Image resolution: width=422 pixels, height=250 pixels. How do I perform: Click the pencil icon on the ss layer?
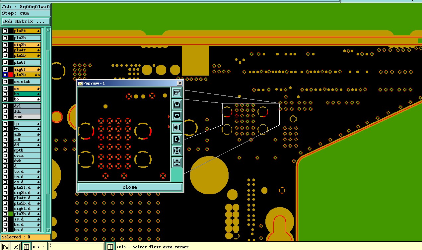point(38,89)
